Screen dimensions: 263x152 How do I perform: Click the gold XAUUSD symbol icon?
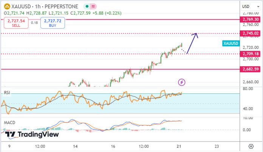[x=6, y=6]
